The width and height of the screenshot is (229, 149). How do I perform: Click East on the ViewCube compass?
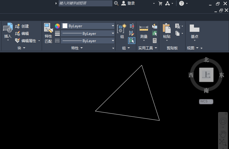[x=221, y=75]
